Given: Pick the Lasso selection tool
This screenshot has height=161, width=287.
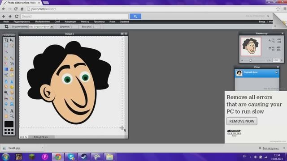Looking at the screenshot, I should 12,46.
